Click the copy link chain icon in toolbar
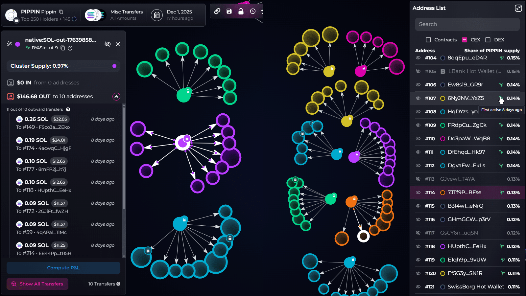Image resolution: width=526 pixels, height=296 pixels. tap(217, 11)
